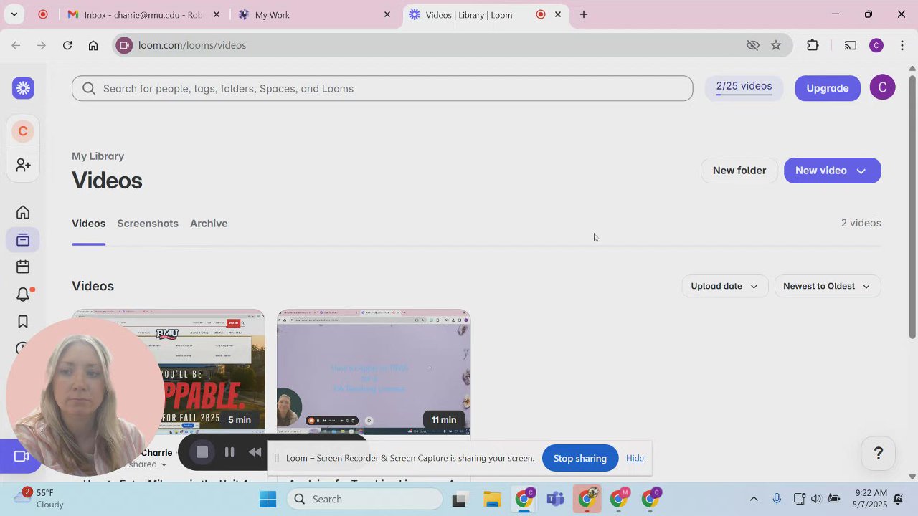Close the Inbox Gmail tab

point(217,14)
